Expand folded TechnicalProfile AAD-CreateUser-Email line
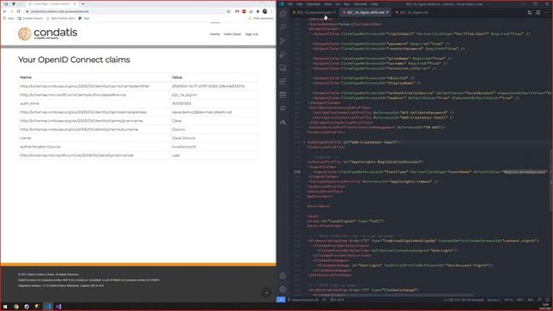 click(304, 142)
